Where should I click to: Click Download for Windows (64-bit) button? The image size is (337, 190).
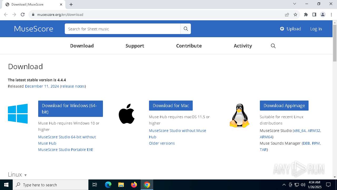(x=71, y=109)
